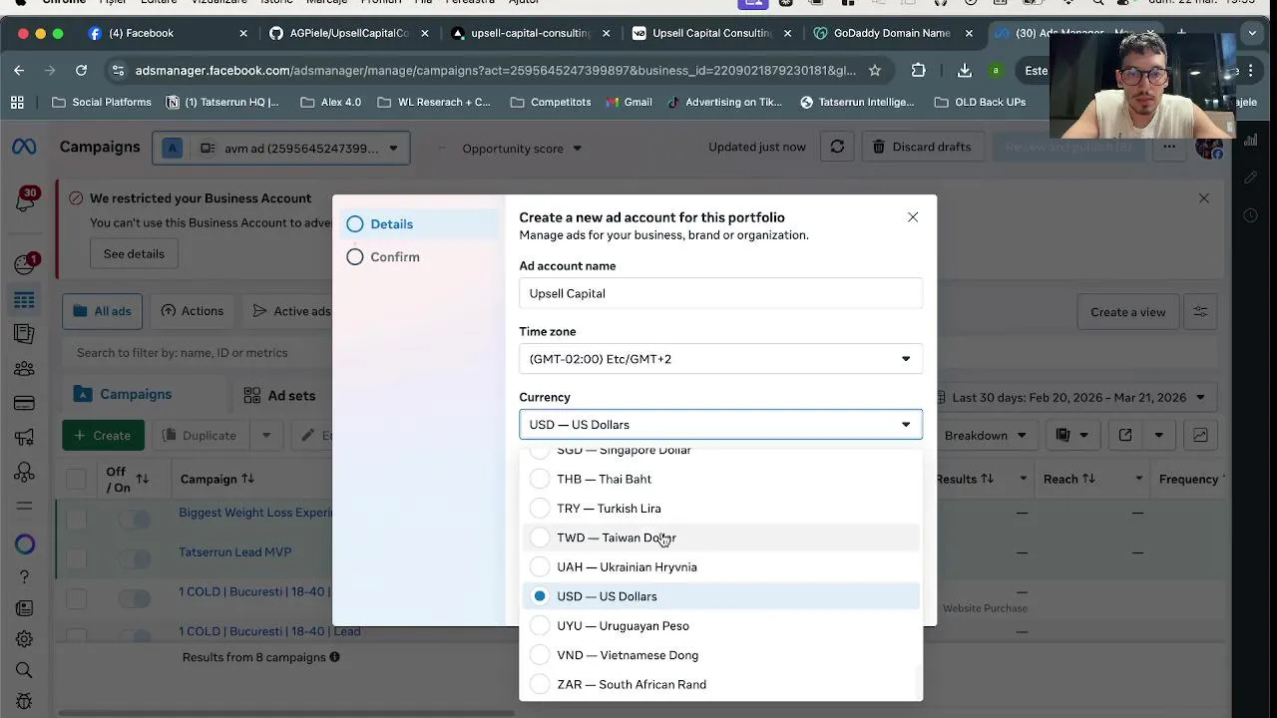
Task: Toggle Biggest Weight Loss campaign on/off switch
Action: pyautogui.click(x=134, y=519)
